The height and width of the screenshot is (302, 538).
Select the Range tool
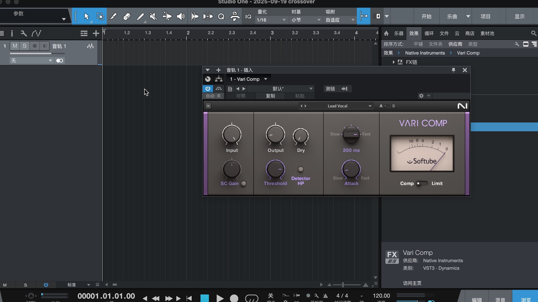click(100, 16)
